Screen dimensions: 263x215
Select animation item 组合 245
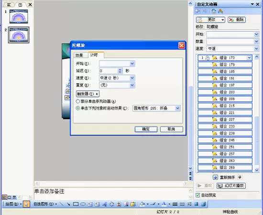[x=225, y=140]
